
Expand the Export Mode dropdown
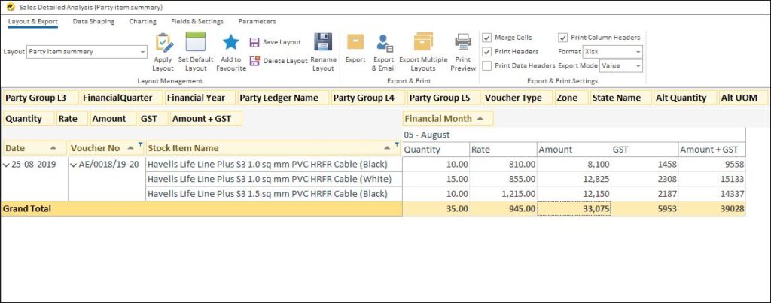(638, 66)
